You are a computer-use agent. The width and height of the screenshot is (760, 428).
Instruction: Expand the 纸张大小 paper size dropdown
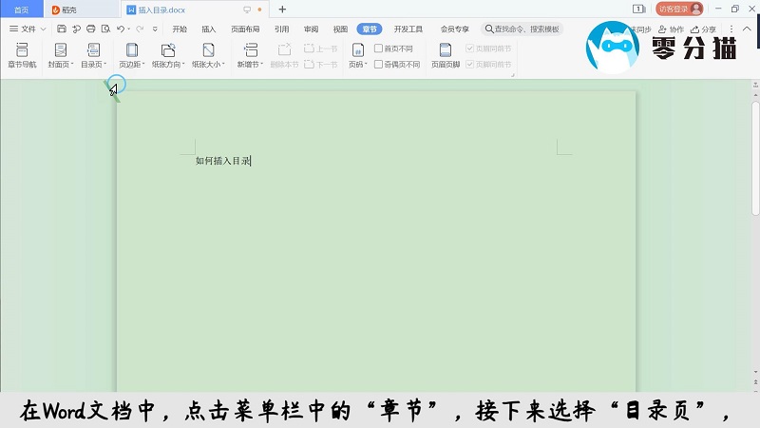tap(208, 65)
